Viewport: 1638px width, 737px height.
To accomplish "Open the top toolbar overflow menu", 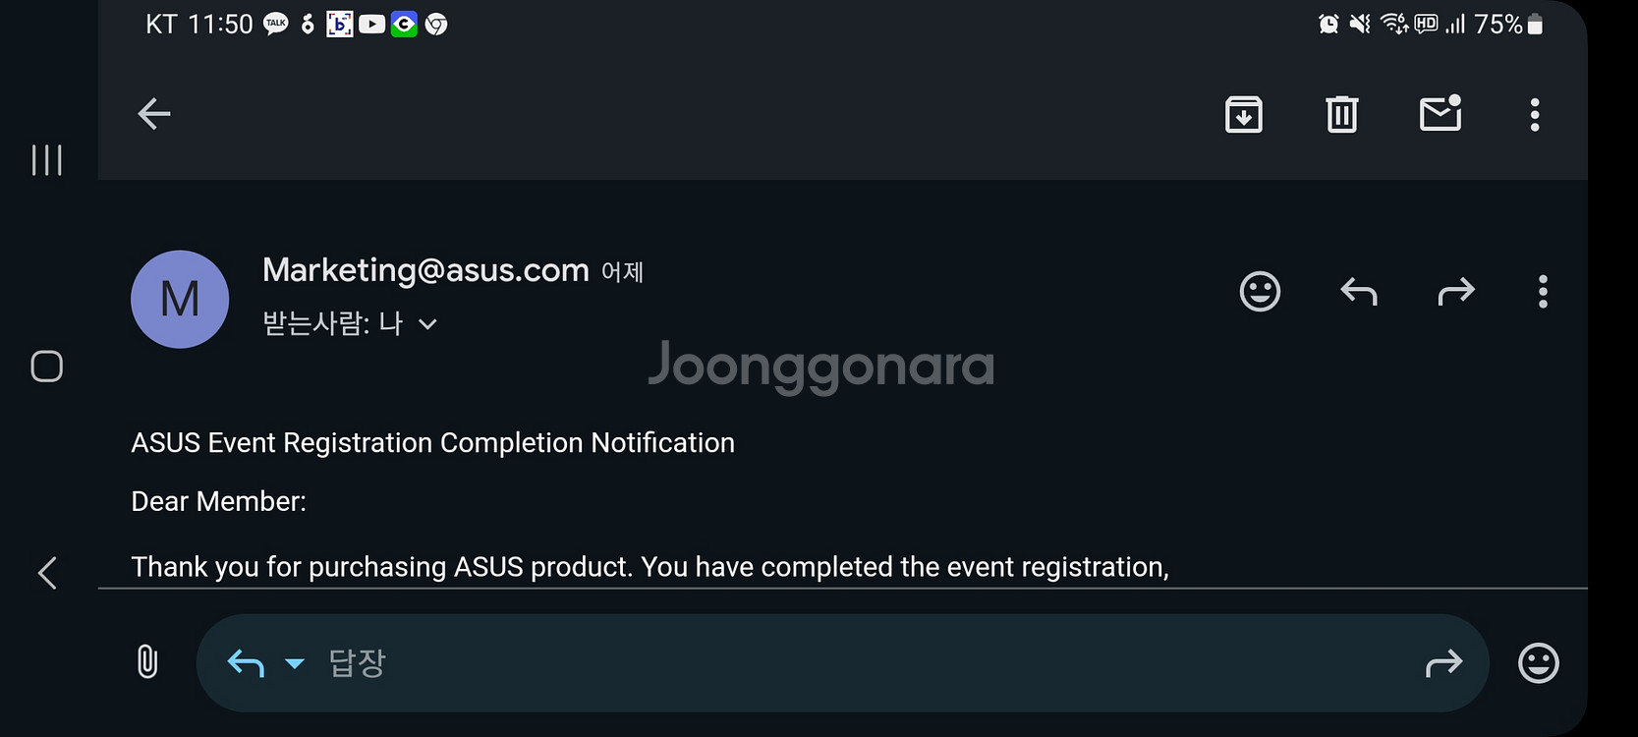I will (x=1535, y=114).
